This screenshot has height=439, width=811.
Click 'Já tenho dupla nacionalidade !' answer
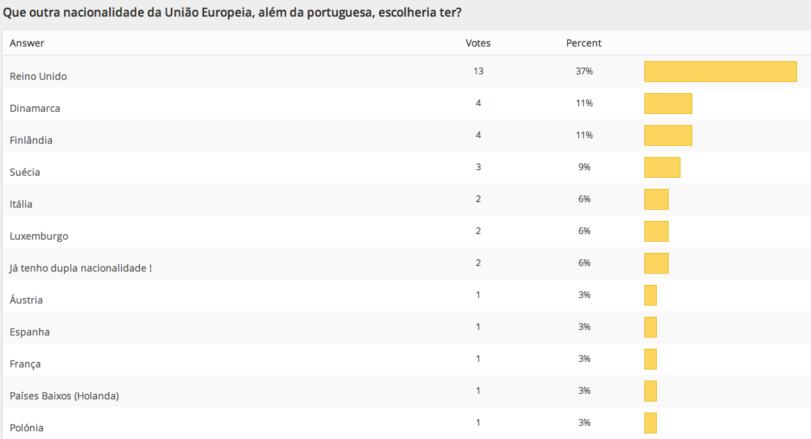point(81,268)
